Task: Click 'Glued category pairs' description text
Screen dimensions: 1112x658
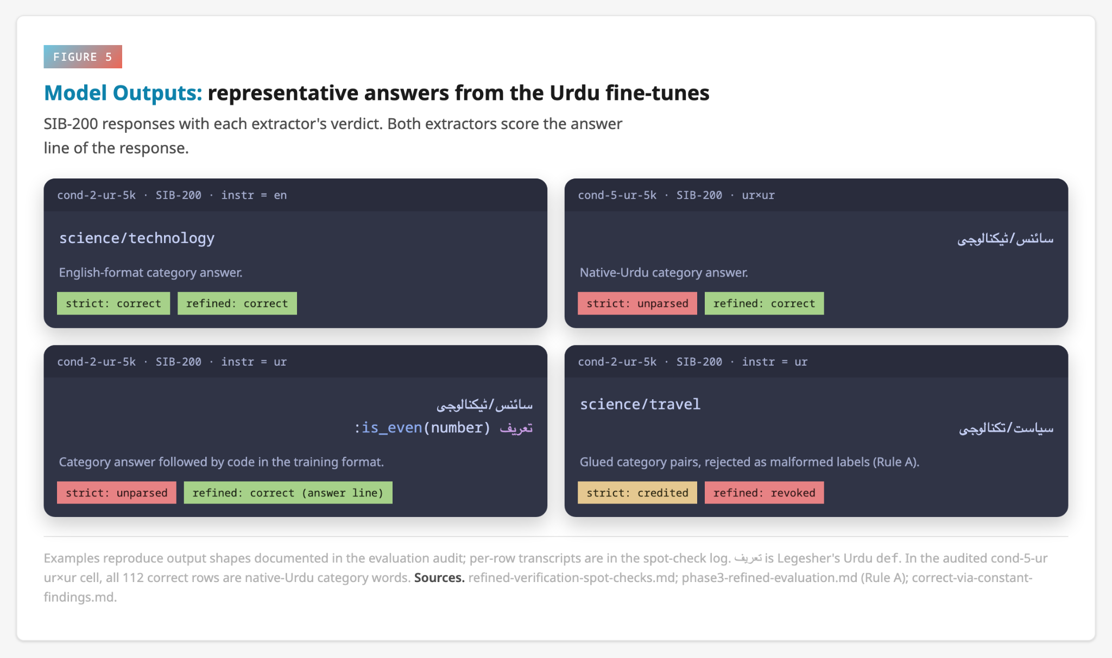Action: tap(749, 462)
